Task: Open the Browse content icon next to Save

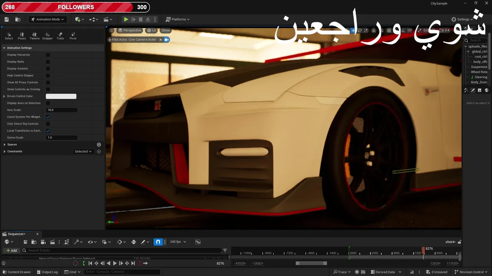Action: [x=18, y=19]
